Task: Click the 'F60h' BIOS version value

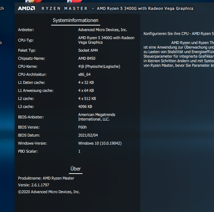Action: click(x=82, y=127)
